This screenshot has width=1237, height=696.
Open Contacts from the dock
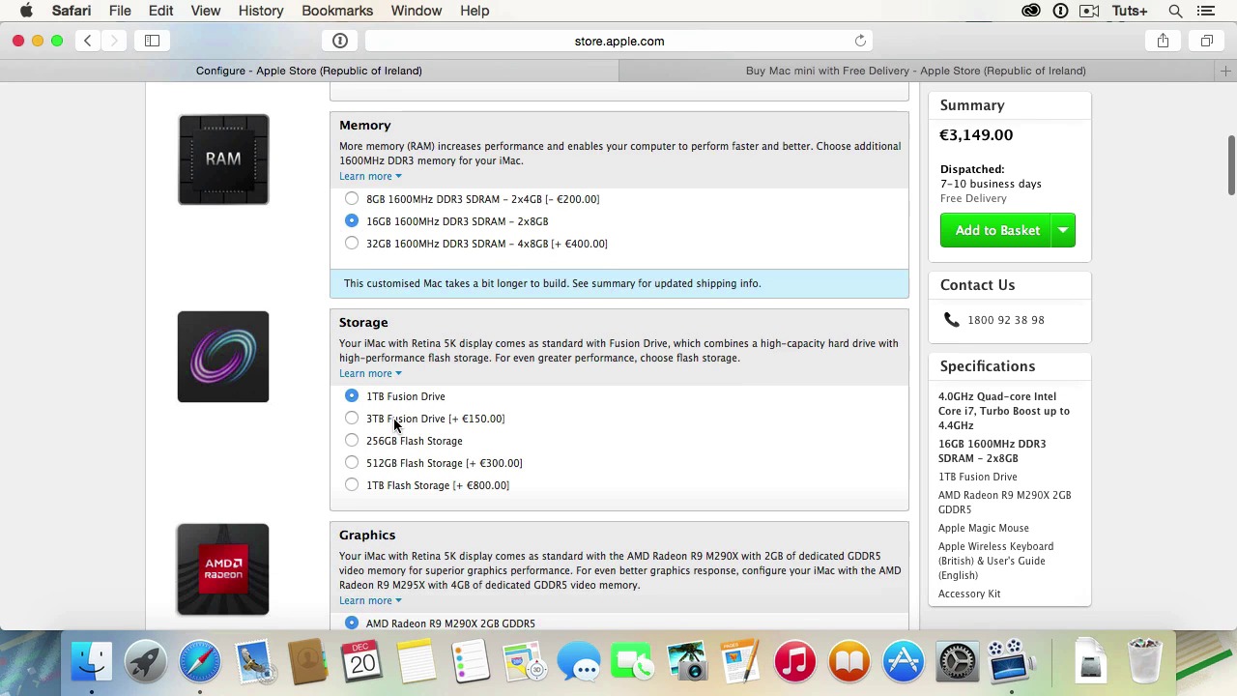(308, 662)
